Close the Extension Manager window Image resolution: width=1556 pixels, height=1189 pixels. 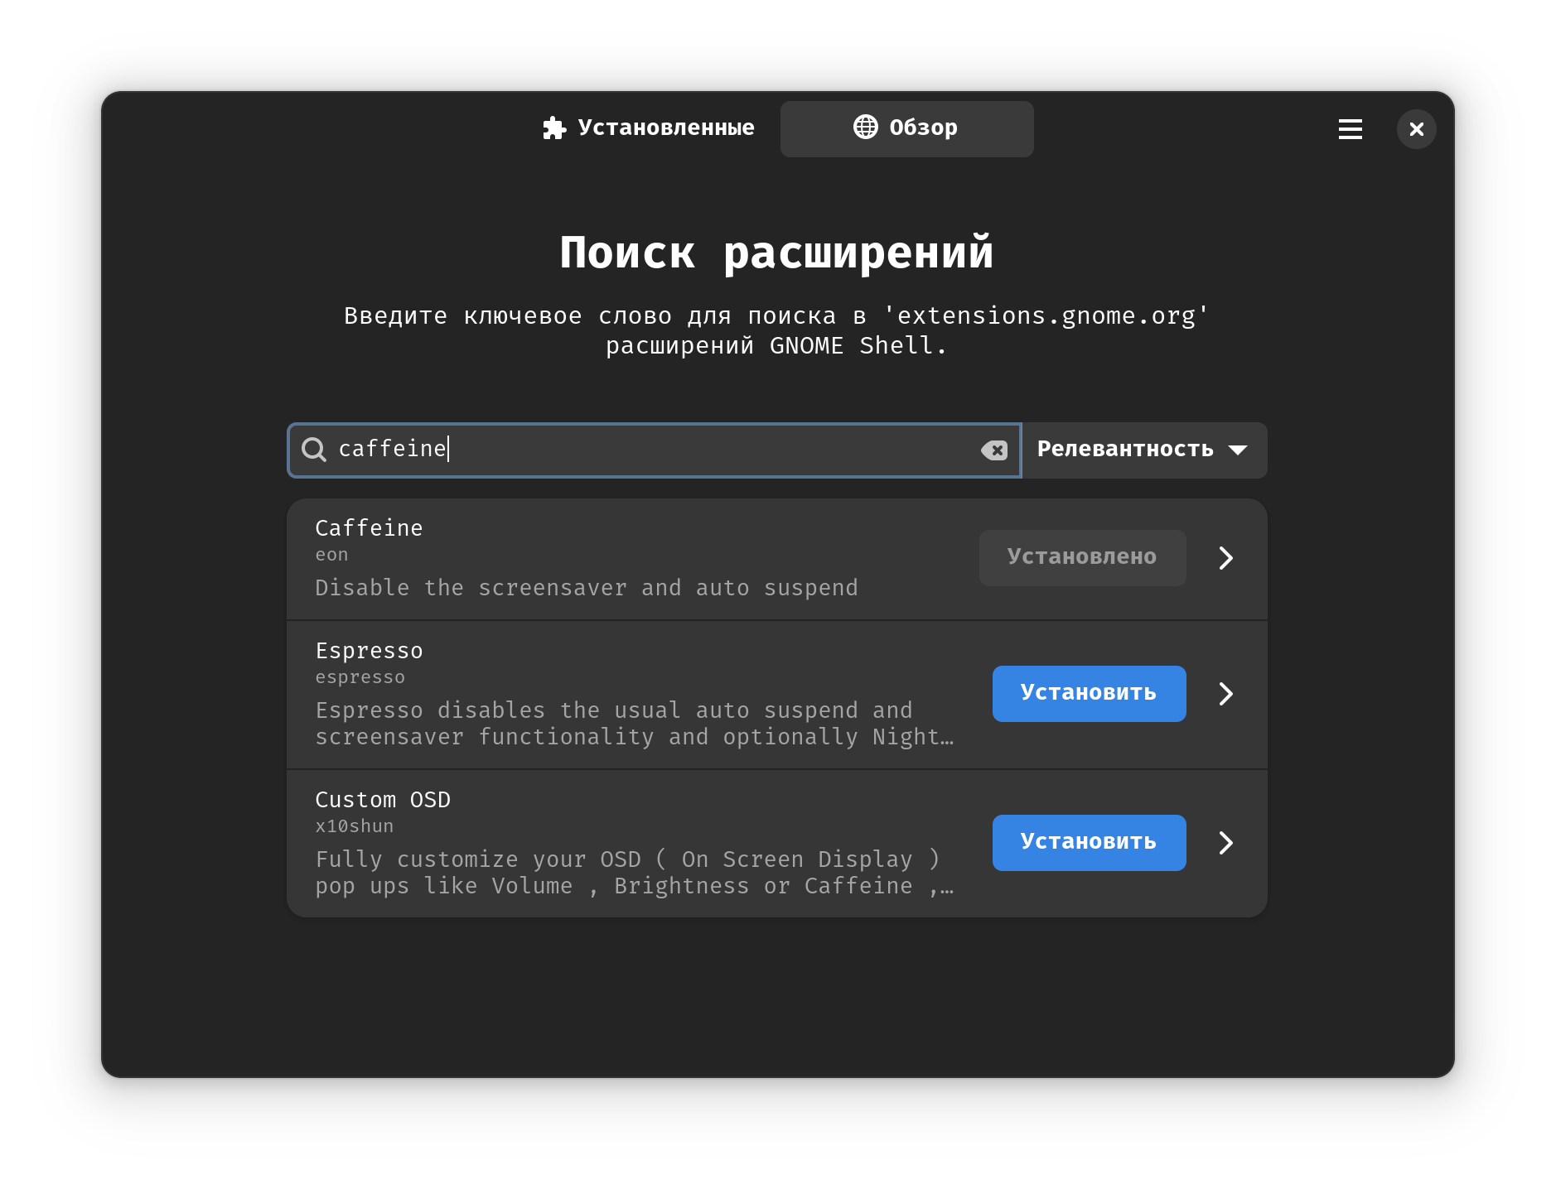pos(1416,129)
